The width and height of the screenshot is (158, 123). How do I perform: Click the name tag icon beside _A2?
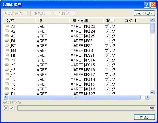[7, 31]
